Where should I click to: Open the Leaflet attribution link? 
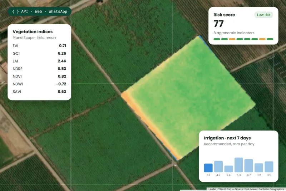point(212,189)
